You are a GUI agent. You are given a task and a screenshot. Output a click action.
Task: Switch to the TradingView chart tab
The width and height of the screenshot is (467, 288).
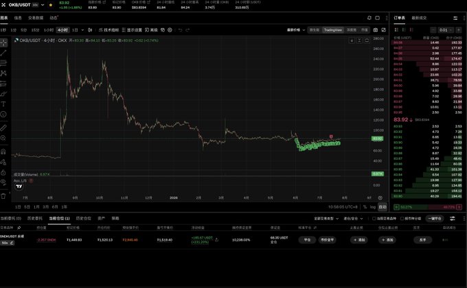point(332,30)
